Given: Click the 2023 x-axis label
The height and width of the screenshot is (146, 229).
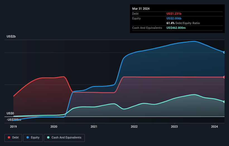Looking at the screenshot, I should [174, 127].
